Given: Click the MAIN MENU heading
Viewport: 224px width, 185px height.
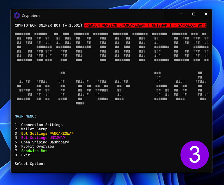Looking at the screenshot, I should 25,116.
